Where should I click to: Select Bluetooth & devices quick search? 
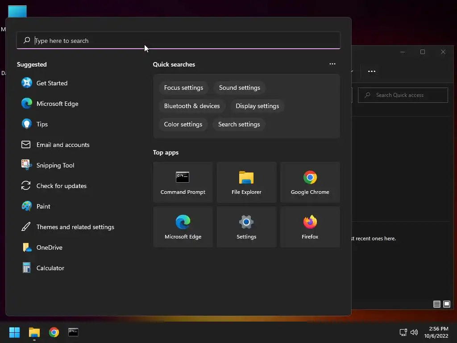pos(192,106)
